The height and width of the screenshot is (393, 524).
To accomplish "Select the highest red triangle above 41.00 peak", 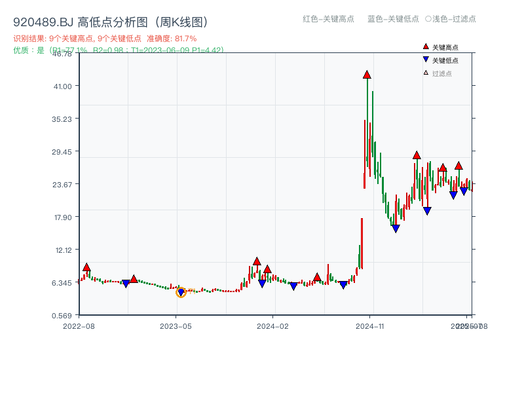I will 365,75.
